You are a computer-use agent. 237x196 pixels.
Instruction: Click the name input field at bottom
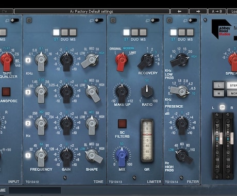click(35, 190)
